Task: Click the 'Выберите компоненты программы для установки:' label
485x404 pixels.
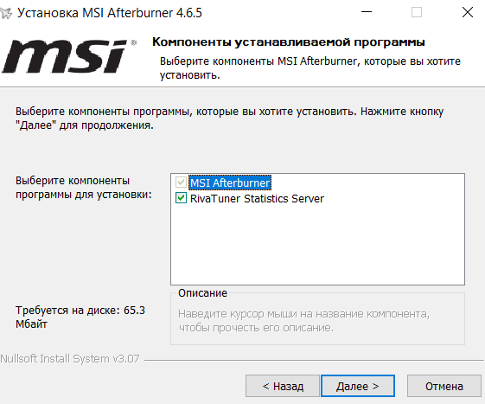Action: tap(84, 188)
